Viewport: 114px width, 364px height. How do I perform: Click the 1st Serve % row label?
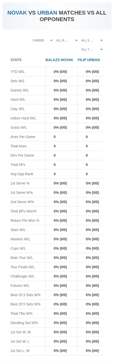(x=20, y=183)
